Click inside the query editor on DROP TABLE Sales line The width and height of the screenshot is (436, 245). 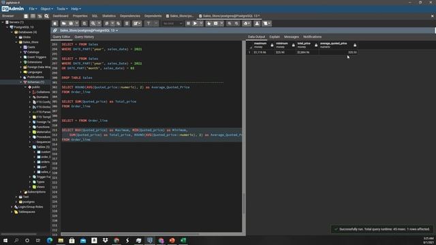pyautogui.click(x=77, y=78)
